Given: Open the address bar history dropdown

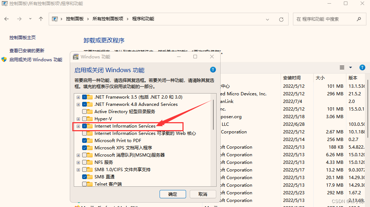Looking at the screenshot, I should 268,19.
